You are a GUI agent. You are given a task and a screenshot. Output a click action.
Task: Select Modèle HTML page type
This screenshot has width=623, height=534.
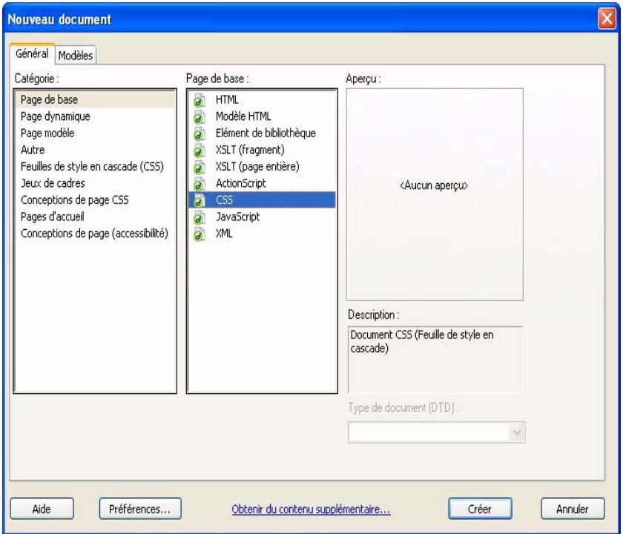coord(263,116)
